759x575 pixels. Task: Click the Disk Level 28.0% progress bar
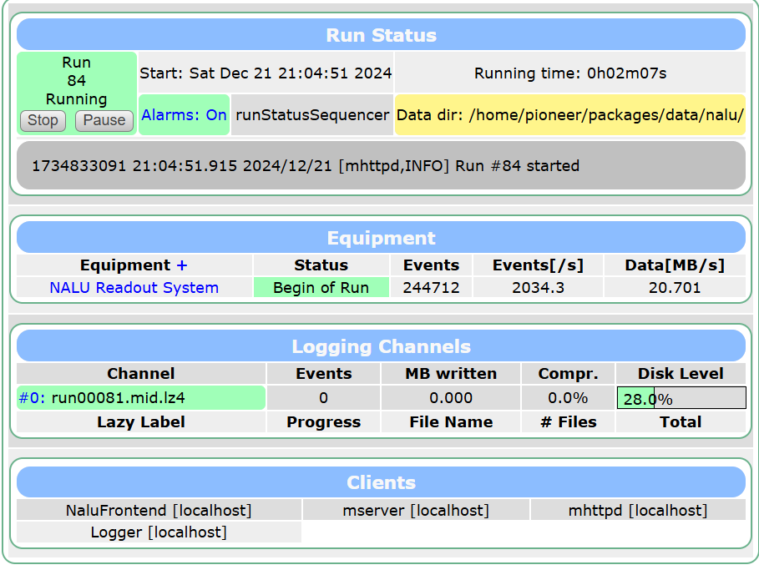681,398
